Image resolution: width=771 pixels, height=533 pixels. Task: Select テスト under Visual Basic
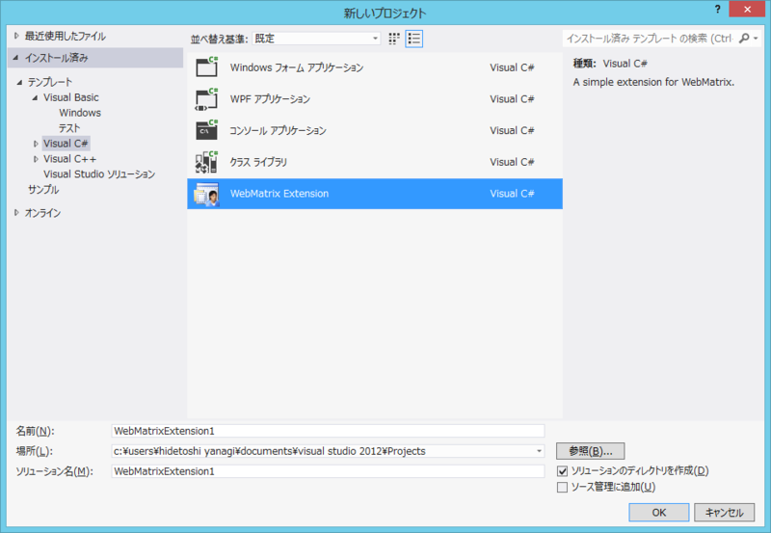coord(69,128)
